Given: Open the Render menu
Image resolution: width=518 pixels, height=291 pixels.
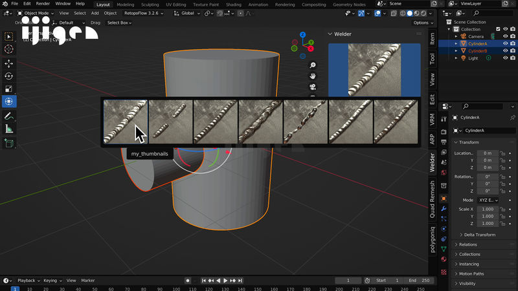Looking at the screenshot, I should point(42,4).
